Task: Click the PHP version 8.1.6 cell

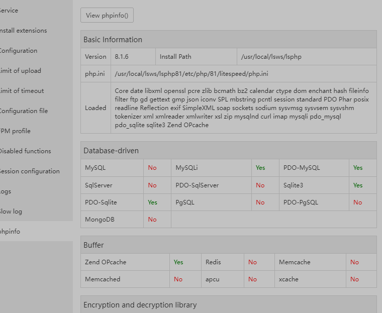Action: tap(123, 57)
